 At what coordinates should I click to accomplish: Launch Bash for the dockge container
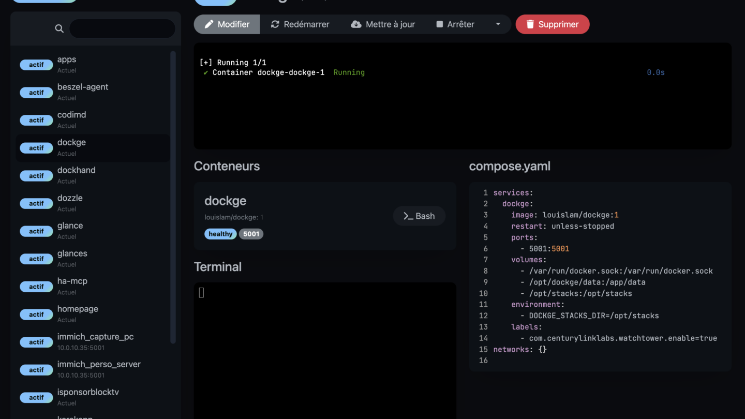419,216
